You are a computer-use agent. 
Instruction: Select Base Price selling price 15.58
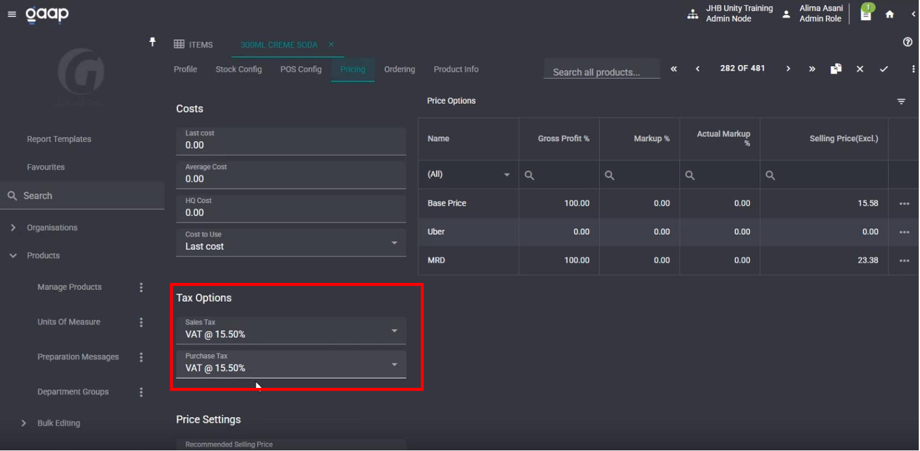click(x=868, y=204)
